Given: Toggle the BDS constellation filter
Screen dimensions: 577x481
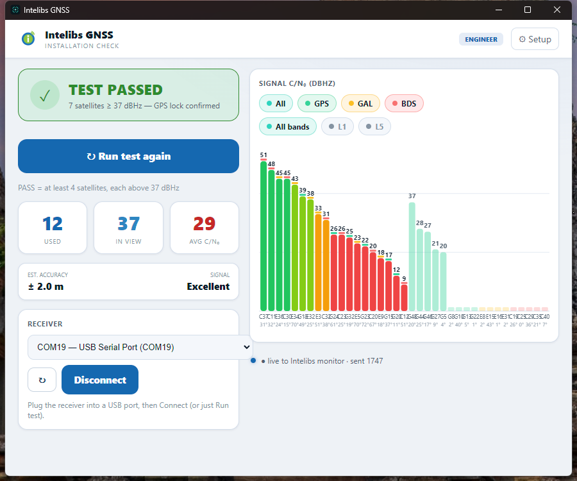Looking at the screenshot, I should pyautogui.click(x=404, y=103).
